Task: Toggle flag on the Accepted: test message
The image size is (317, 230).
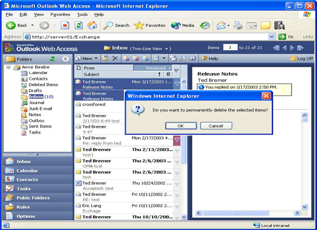Action: point(177,185)
